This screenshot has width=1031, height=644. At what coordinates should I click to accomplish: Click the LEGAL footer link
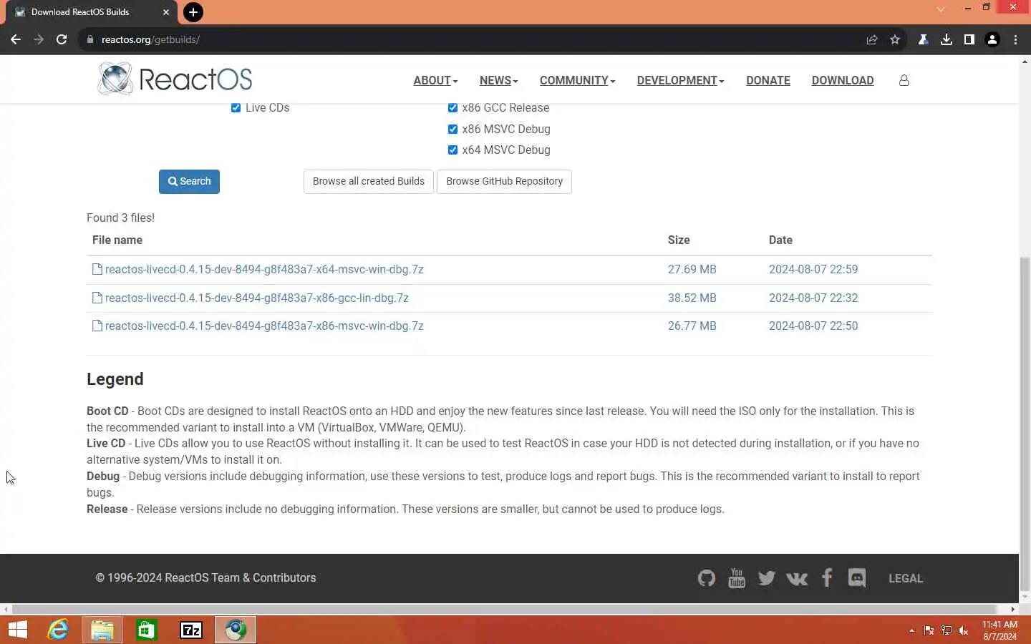click(x=906, y=578)
